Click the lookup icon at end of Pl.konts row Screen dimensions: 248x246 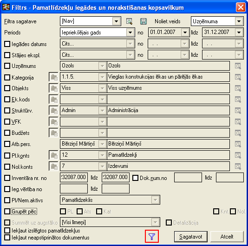pyautogui.click(x=238, y=155)
